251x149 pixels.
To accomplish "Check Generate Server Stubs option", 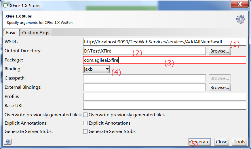I will coord(85,131).
